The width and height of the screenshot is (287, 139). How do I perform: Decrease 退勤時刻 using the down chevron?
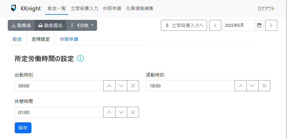pos(252,86)
